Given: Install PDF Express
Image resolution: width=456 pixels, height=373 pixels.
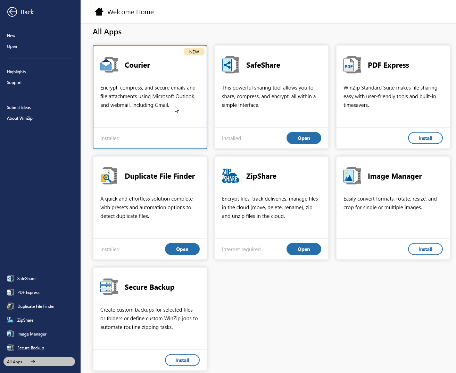Looking at the screenshot, I should (425, 138).
